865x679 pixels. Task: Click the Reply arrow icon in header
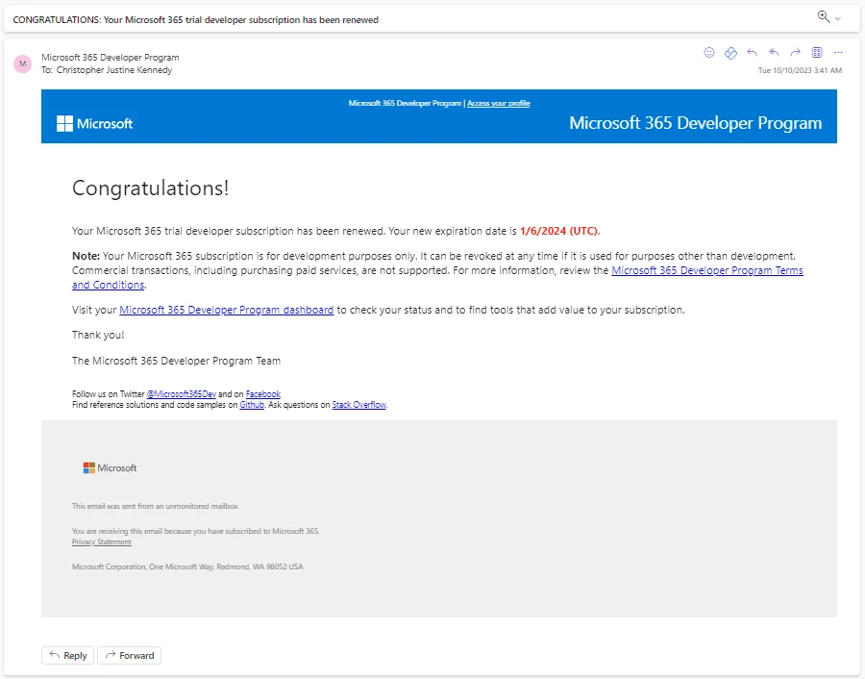752,53
